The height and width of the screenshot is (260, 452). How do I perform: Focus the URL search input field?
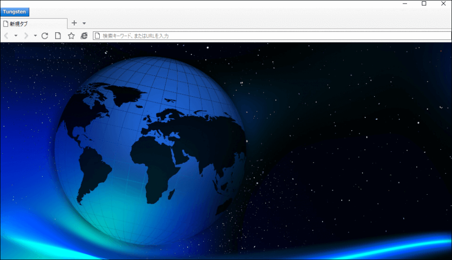(x=272, y=36)
